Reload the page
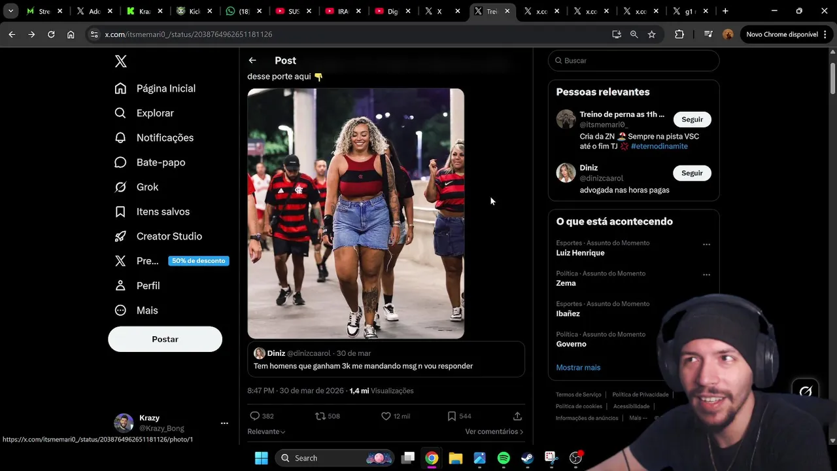 click(x=51, y=34)
